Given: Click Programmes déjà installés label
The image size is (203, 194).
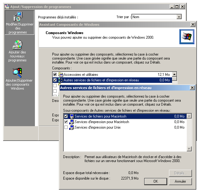Looking at the screenshot, I should point(58,17).
